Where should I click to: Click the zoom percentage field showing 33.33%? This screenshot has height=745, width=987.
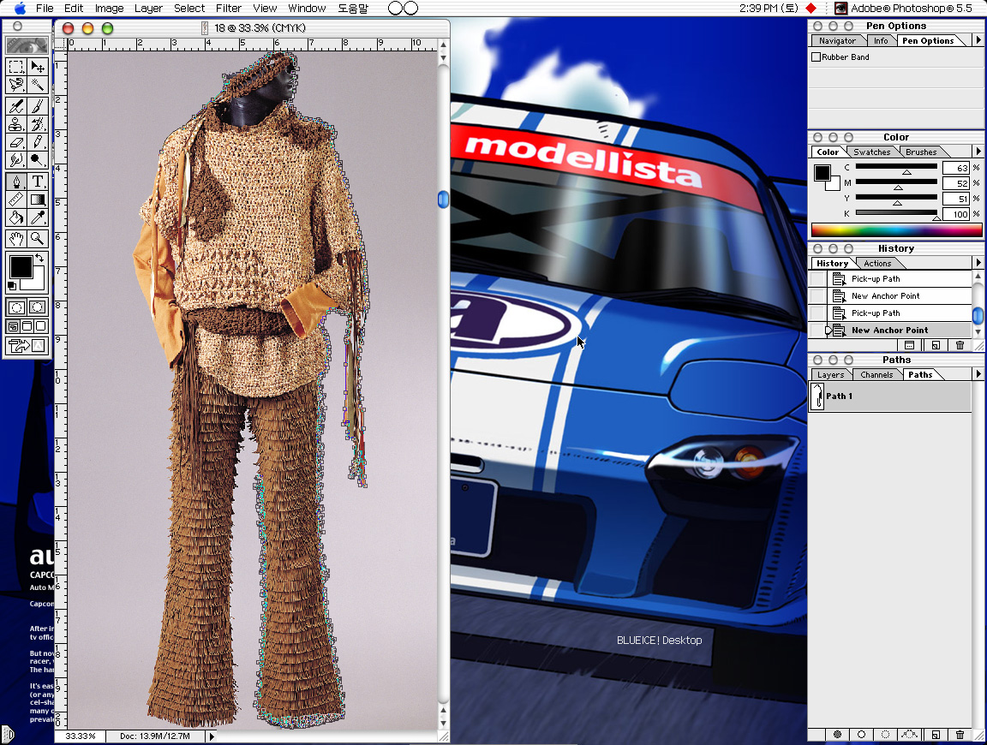[81, 736]
